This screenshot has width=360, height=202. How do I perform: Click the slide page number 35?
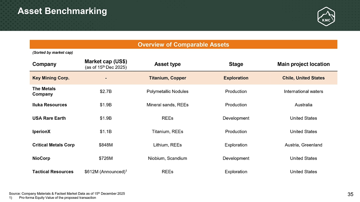pyautogui.click(x=350, y=194)
